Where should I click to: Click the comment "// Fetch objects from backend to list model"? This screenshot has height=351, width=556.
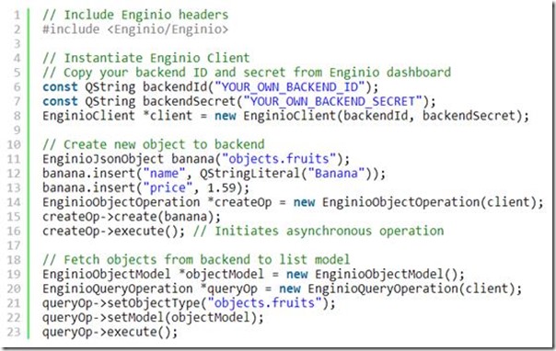tap(196, 260)
